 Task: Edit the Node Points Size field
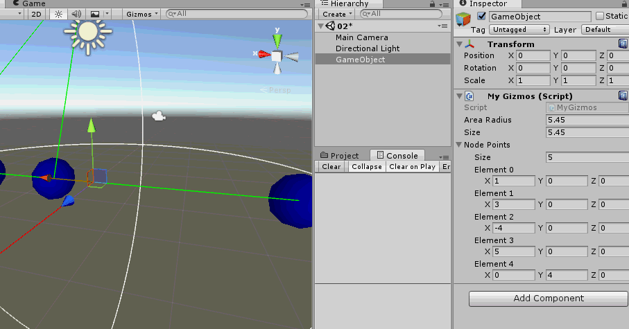pyautogui.click(x=587, y=157)
